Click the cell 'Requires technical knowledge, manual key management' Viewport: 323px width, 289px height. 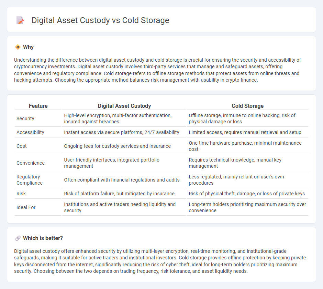point(247,163)
